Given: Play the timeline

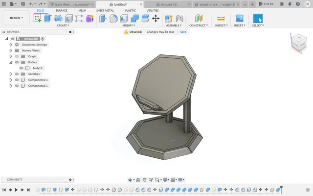Looking at the screenshot, I should pyautogui.click(x=16, y=190).
